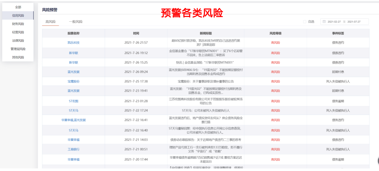Screen dimensions: 379x171
Task: Open stock link 工商银行
Action: 74,149
